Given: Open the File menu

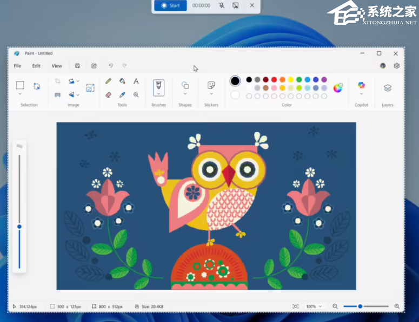Looking at the screenshot, I should 17,66.
